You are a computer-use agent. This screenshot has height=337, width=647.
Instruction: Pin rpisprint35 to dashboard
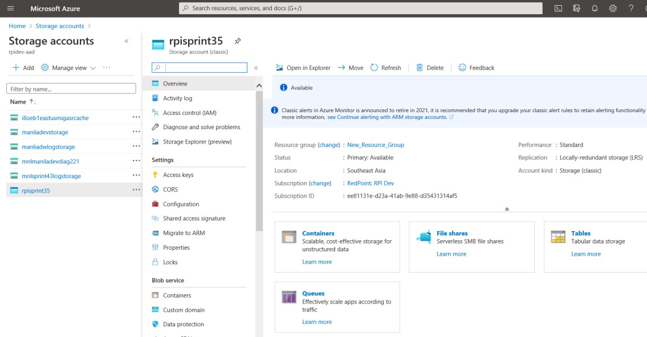pyautogui.click(x=238, y=42)
